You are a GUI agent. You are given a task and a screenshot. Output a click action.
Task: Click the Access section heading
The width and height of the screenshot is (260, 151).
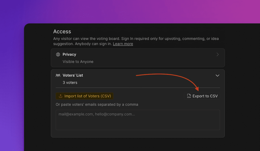[x=62, y=31]
